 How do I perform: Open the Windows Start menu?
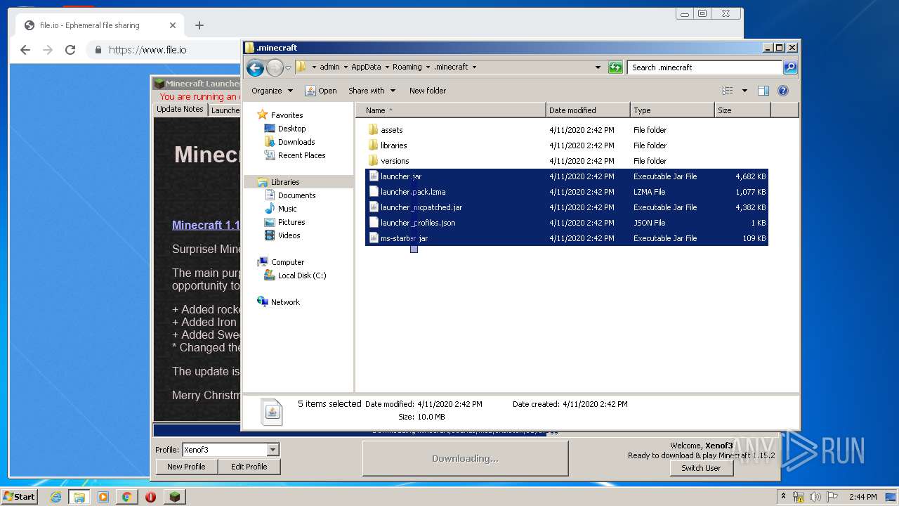tap(19, 497)
